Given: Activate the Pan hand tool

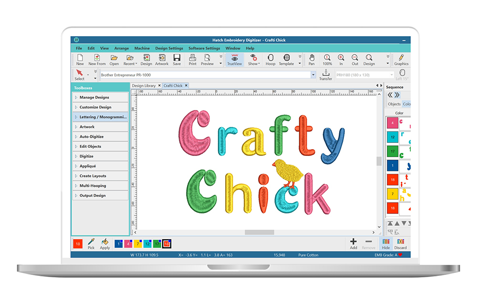Looking at the screenshot, I should [x=311, y=60].
